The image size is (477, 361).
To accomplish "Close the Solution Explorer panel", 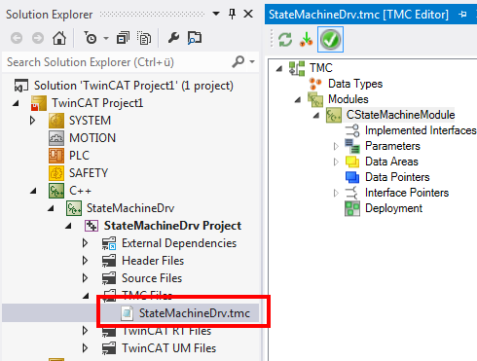I will pyautogui.click(x=248, y=14).
